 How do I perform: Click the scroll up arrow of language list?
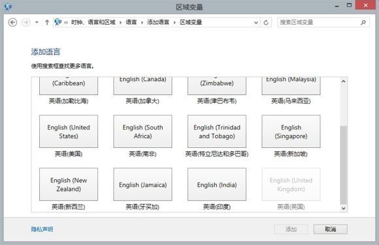click(344, 81)
